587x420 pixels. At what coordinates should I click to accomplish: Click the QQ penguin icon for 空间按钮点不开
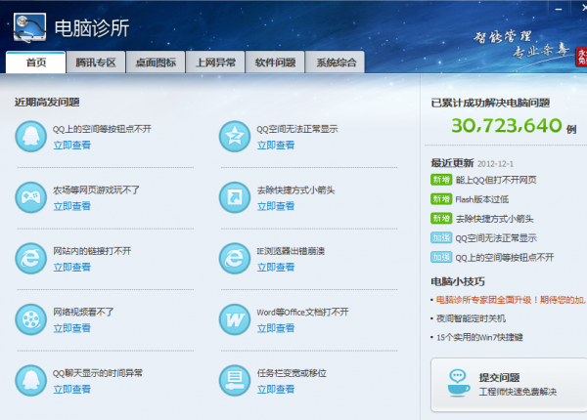31,136
